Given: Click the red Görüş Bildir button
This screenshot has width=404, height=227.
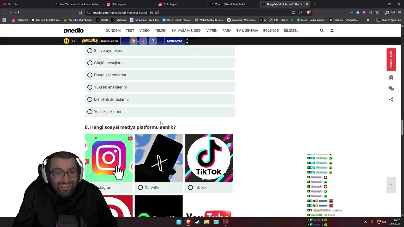Looking at the screenshot, I should (x=391, y=59).
